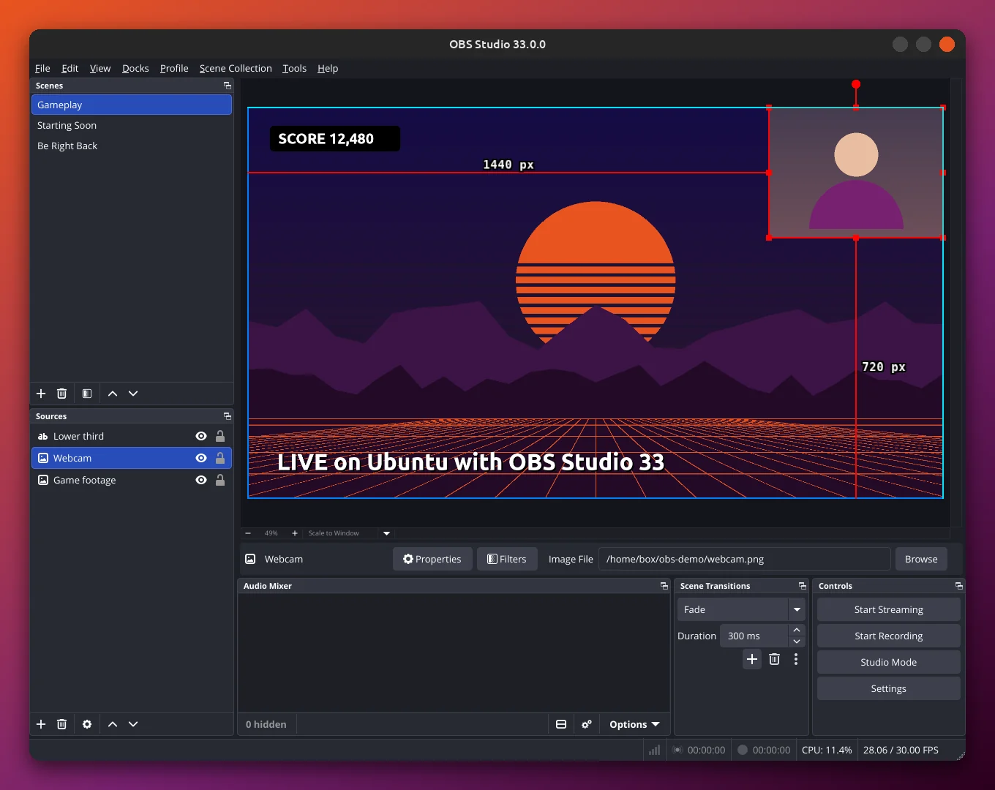Toggle the Audio Mixer layout icon
Image resolution: width=995 pixels, height=790 pixels.
(x=561, y=724)
